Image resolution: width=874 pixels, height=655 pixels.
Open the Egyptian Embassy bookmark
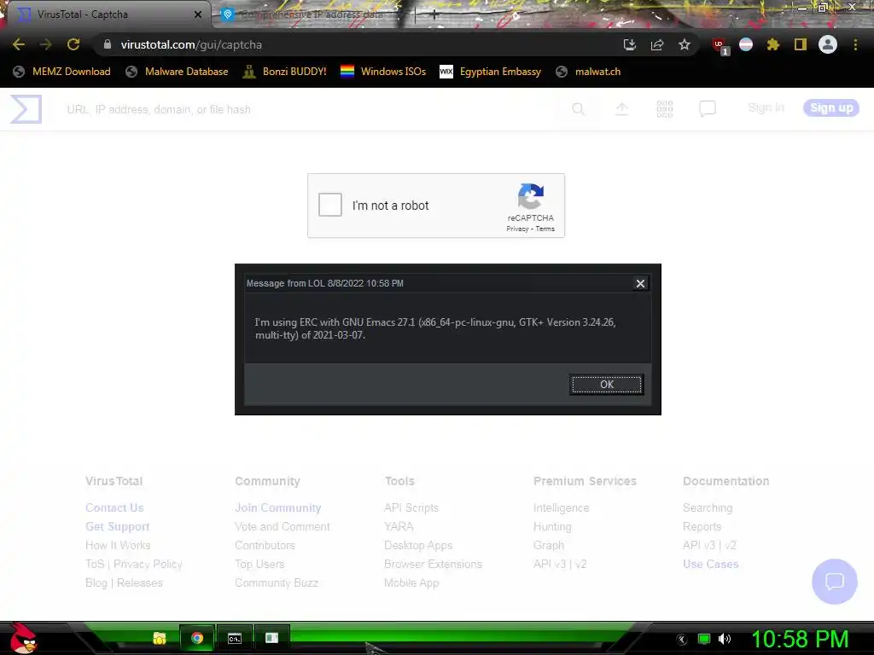click(491, 72)
